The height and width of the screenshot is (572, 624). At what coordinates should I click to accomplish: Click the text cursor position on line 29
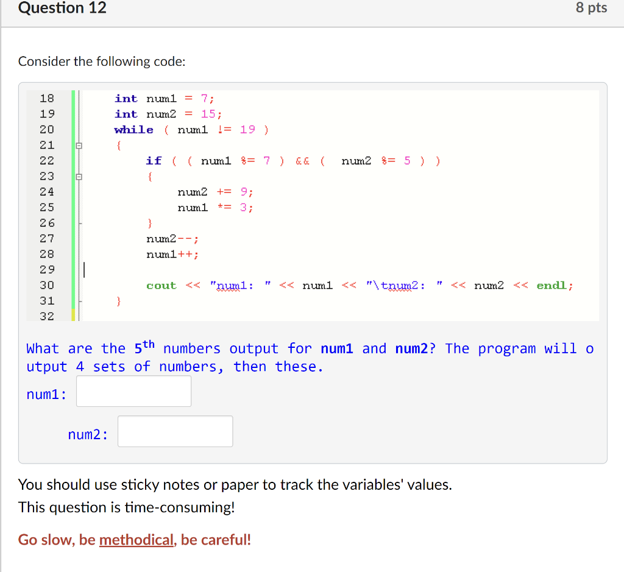click(x=85, y=269)
